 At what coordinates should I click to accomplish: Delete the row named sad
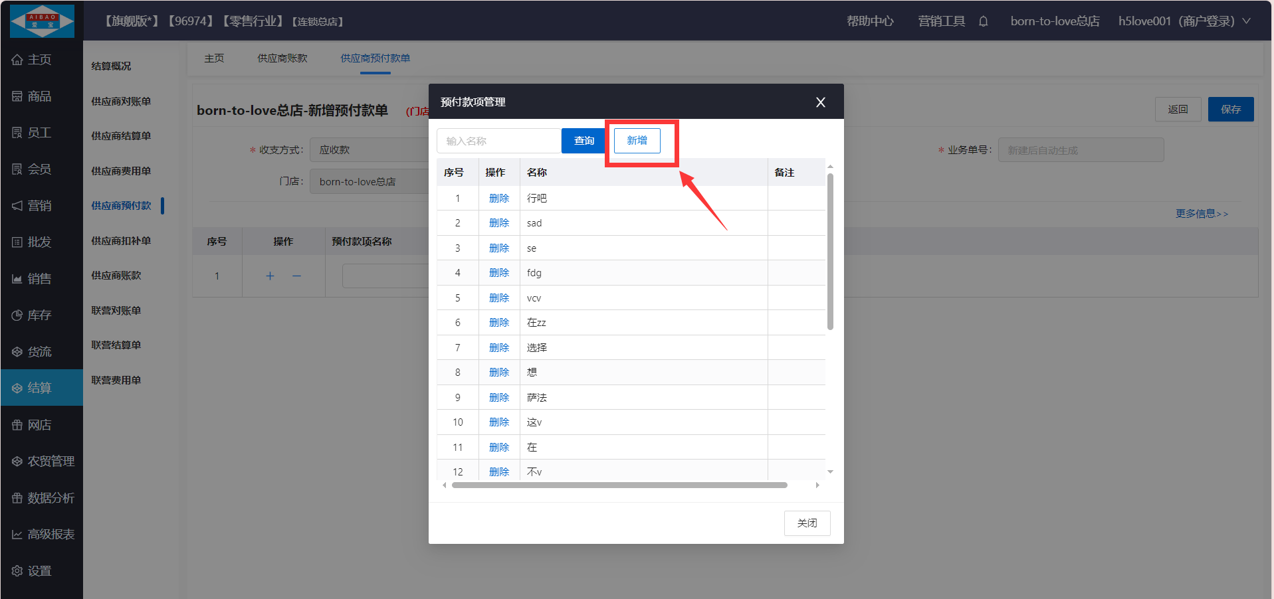498,223
